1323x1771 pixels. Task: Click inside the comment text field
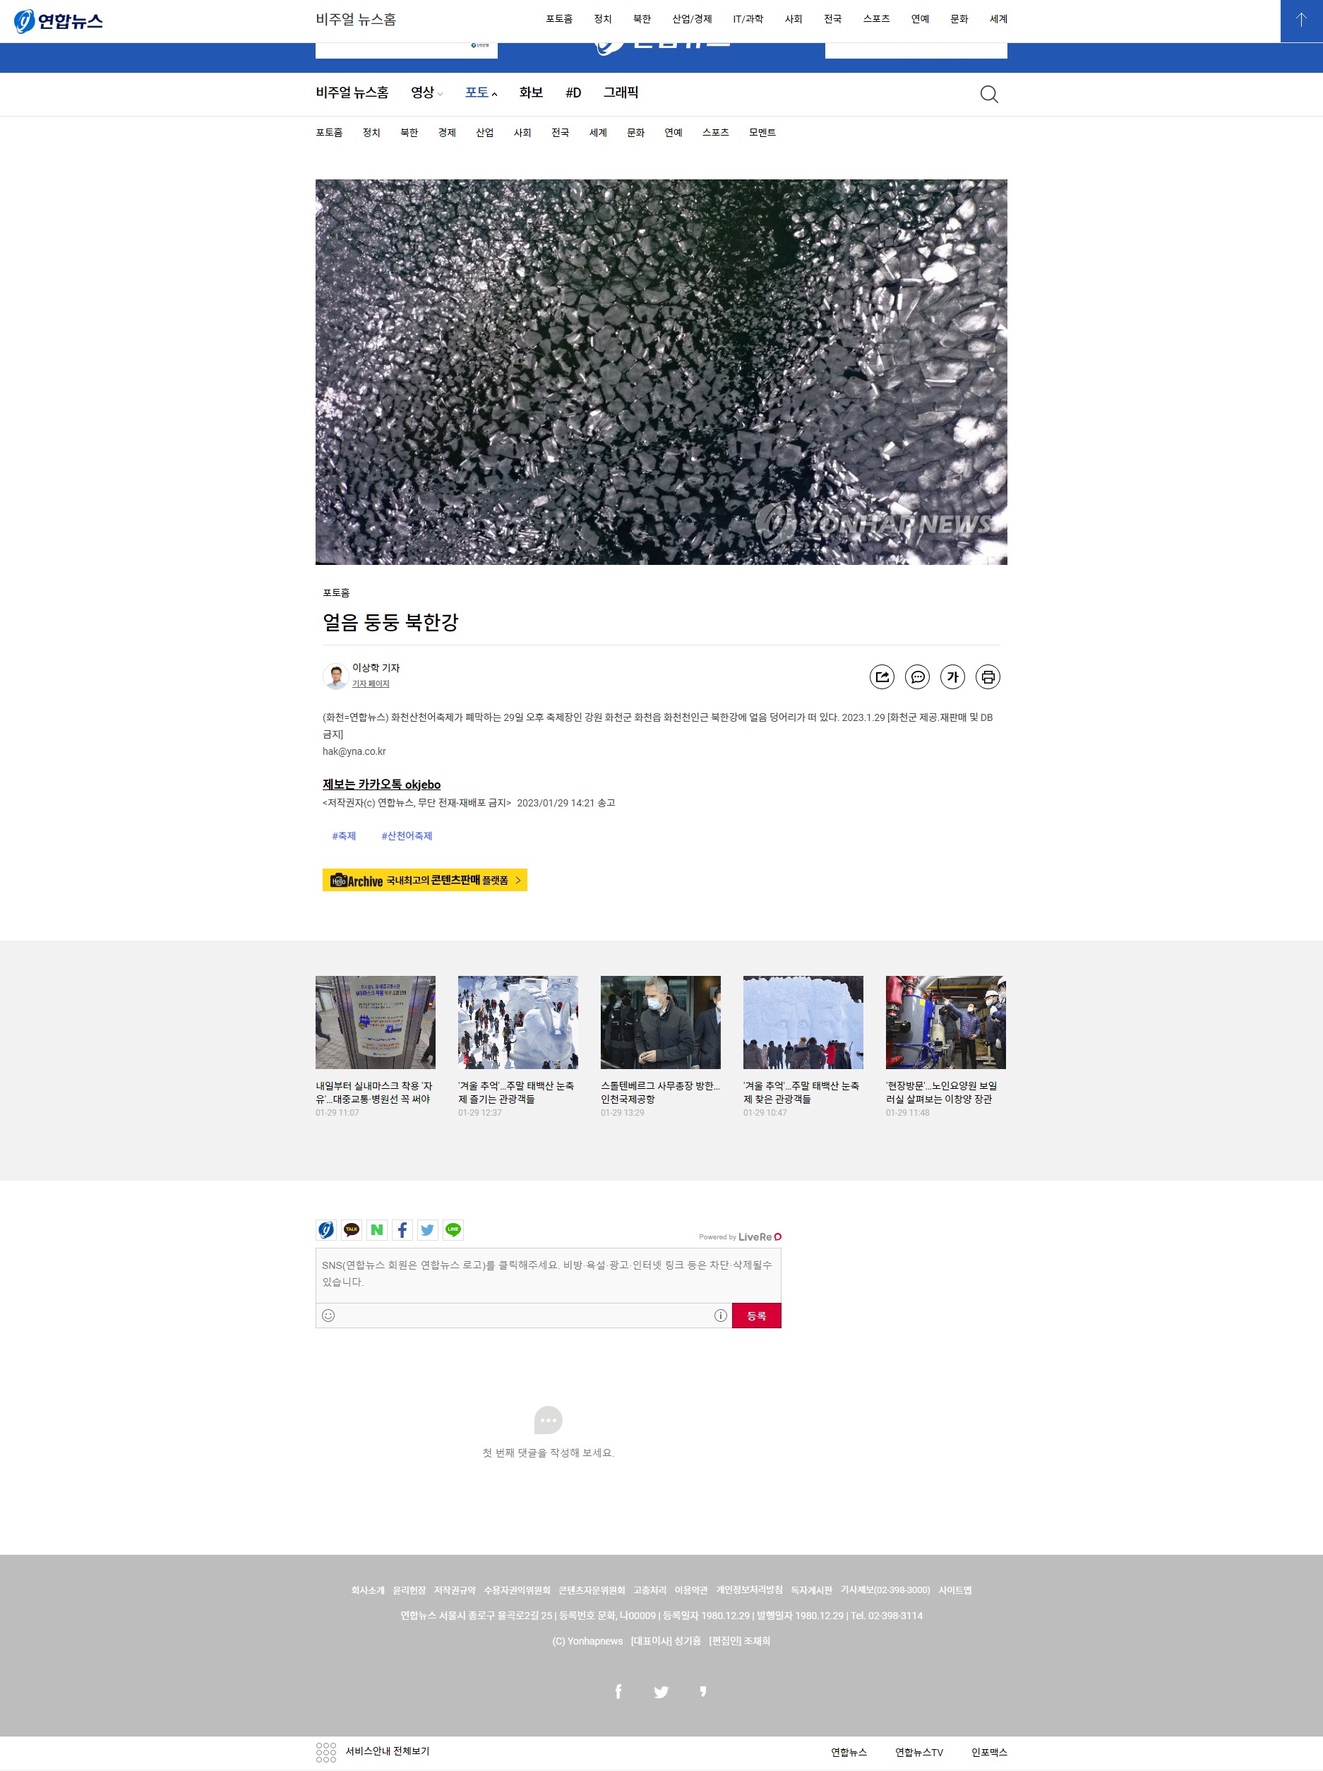pos(549,1275)
